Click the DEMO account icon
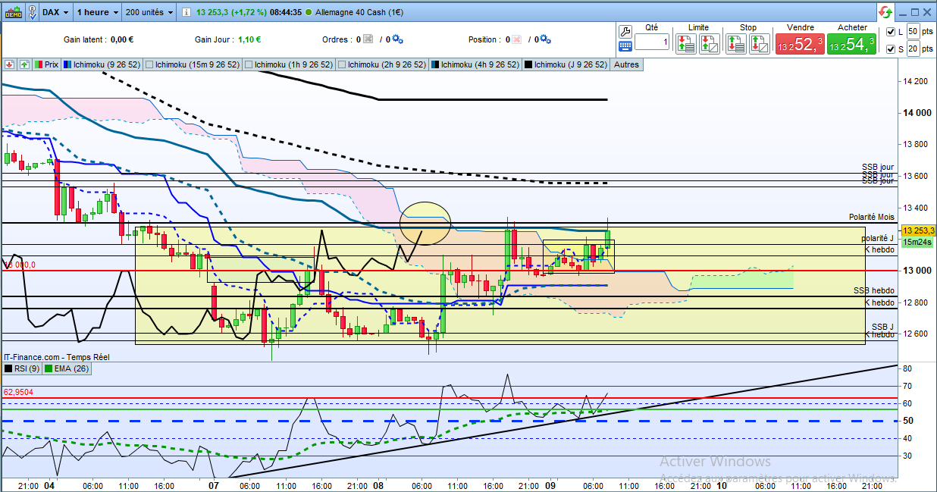 [x=12, y=12]
